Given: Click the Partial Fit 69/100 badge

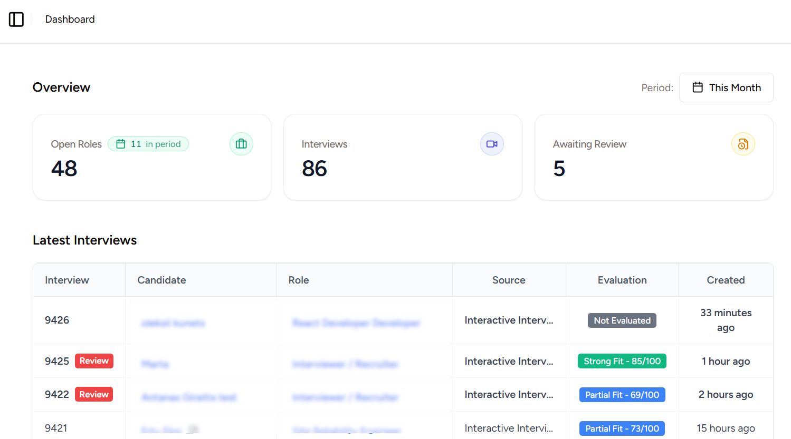Looking at the screenshot, I should pos(622,394).
